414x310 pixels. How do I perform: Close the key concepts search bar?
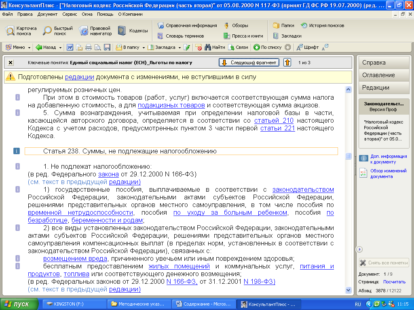pos(10,63)
